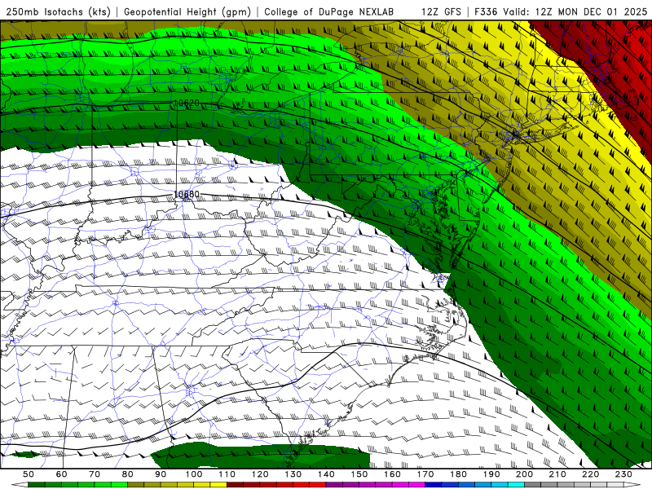Image resolution: width=652 pixels, height=489 pixels.
Task: Click the 210 label on the color scale
Action: [557, 474]
